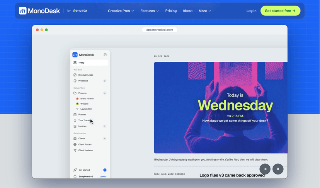Click the Get started notification badge
The image size is (320, 188).
click(105, 170)
